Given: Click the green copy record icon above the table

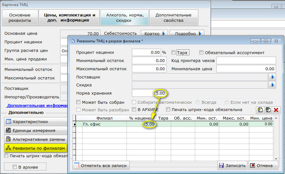Looking at the screenshot, I should tap(268, 110).
